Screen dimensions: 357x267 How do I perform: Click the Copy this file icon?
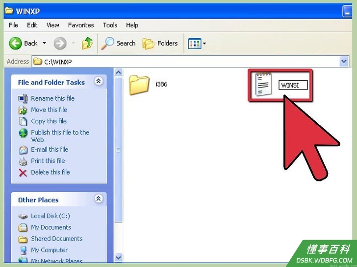coord(23,121)
